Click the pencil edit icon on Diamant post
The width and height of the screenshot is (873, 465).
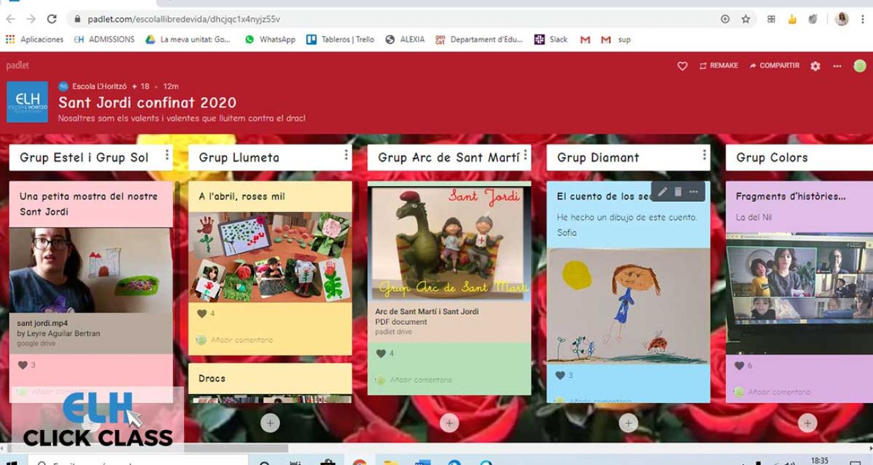pos(662,192)
